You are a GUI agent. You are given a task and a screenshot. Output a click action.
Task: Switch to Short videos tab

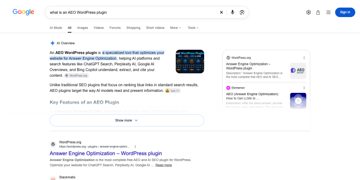coord(155,28)
